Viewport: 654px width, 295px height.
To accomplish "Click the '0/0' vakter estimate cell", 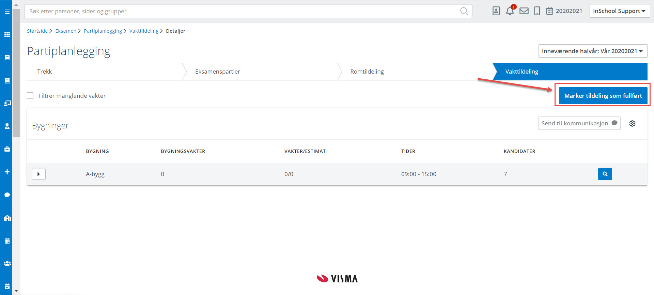I will [x=289, y=174].
